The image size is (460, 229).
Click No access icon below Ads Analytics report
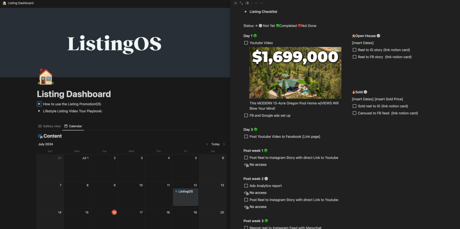coord(246,193)
